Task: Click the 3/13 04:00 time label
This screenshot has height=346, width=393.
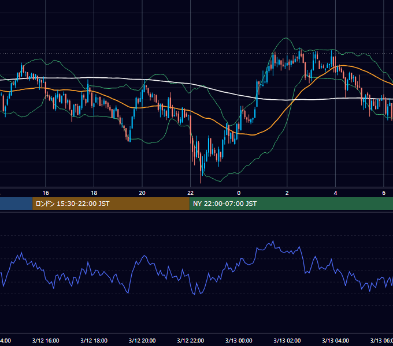Action: (335, 340)
